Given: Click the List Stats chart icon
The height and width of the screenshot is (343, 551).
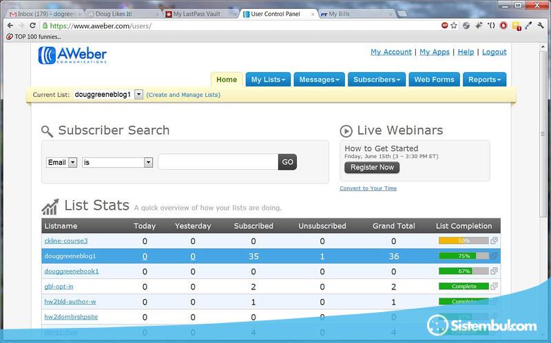Looking at the screenshot, I should (50, 207).
